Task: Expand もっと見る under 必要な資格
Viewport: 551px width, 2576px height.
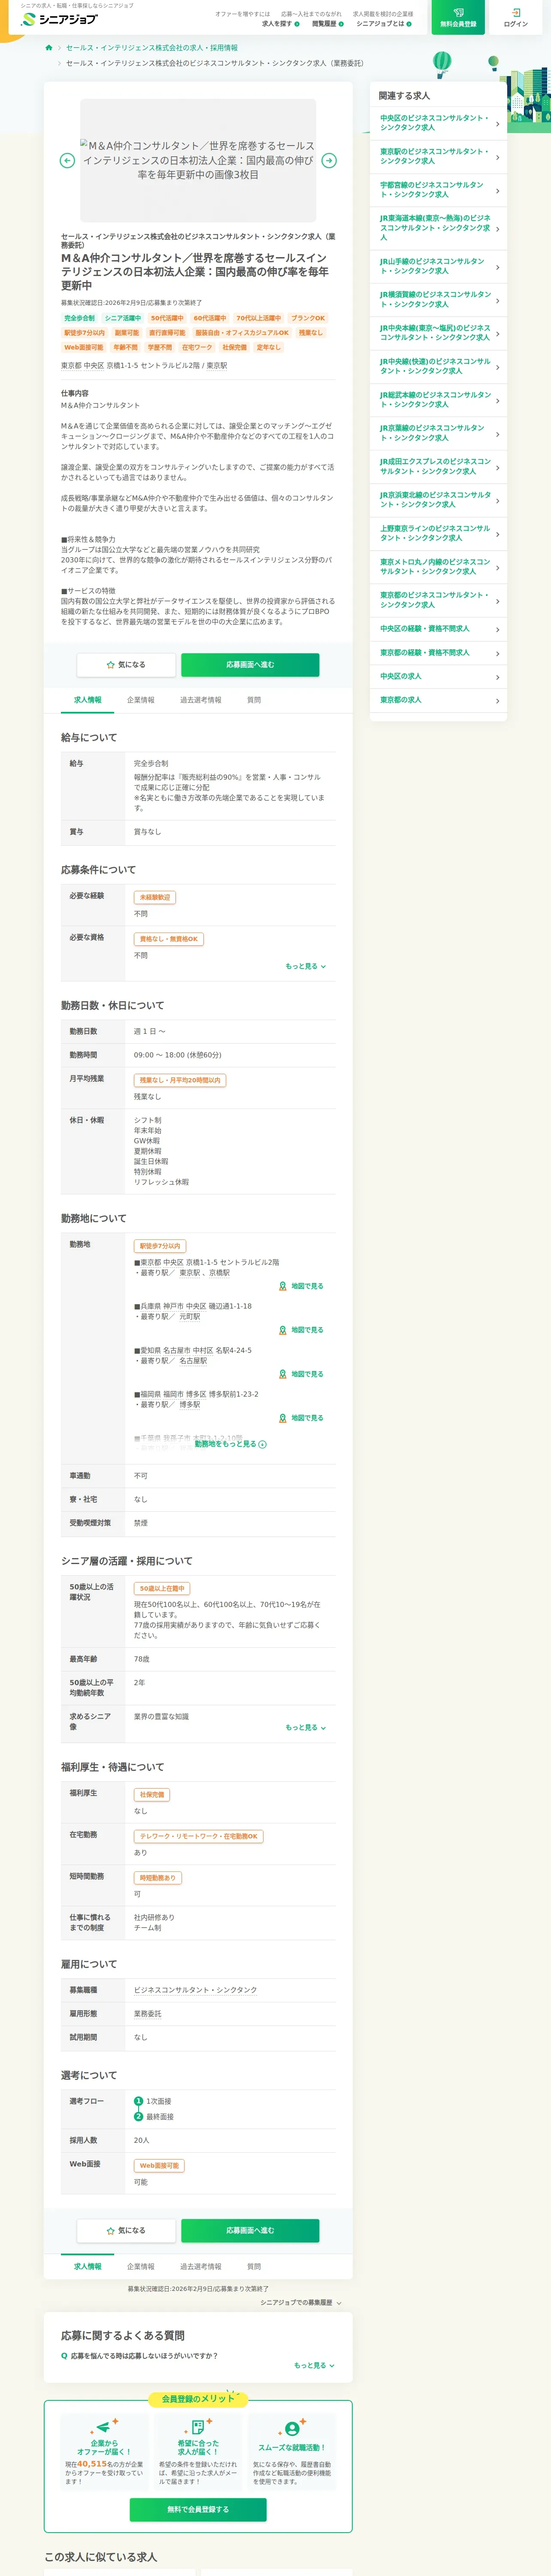Action: tap(306, 966)
